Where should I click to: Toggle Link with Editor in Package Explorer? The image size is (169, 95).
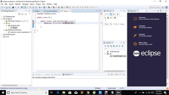(x=22, y=14)
